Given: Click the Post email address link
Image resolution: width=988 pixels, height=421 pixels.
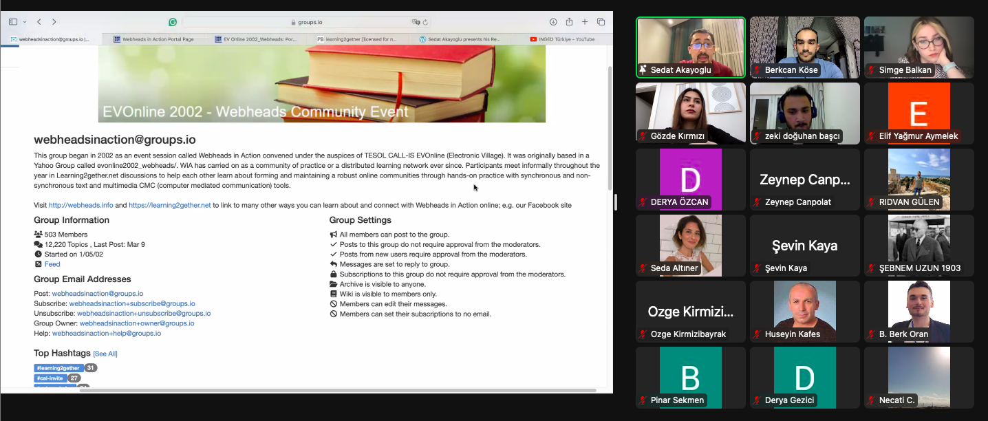Looking at the screenshot, I should tap(98, 294).
